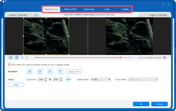176x111 pixels.
Task: Click the bottom-middle crop frame handle
Action: tap(46, 54)
